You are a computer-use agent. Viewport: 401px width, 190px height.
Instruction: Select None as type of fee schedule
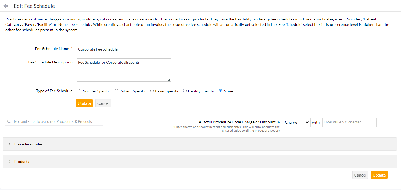221,91
